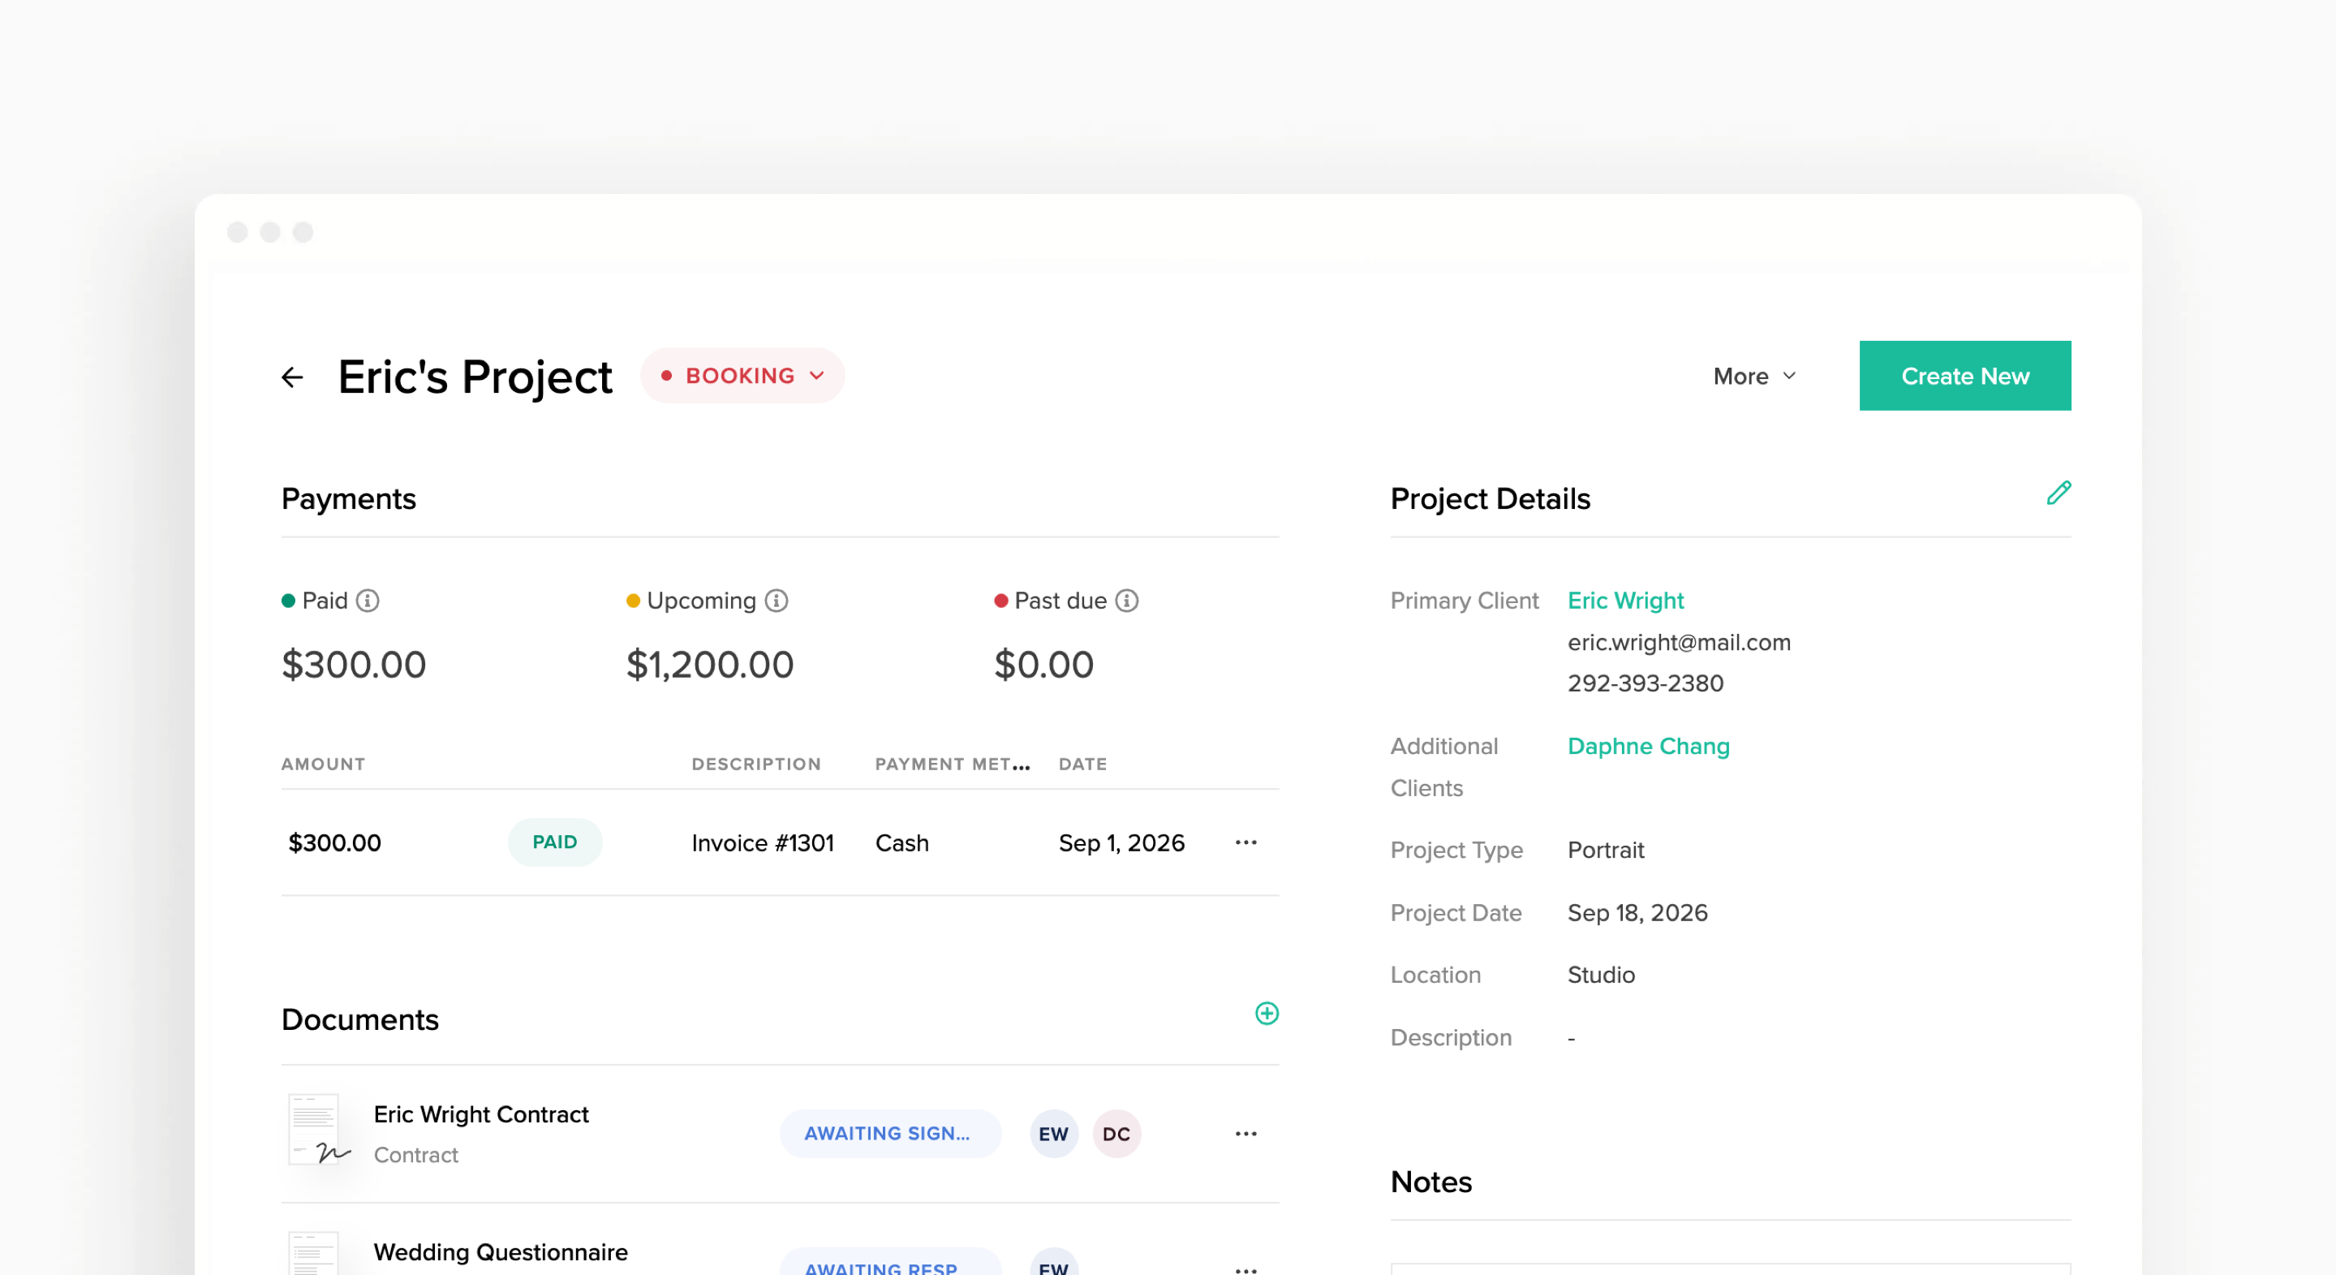Click the PAID status badge
Image resolution: width=2336 pixels, height=1275 pixels.
pos(554,842)
